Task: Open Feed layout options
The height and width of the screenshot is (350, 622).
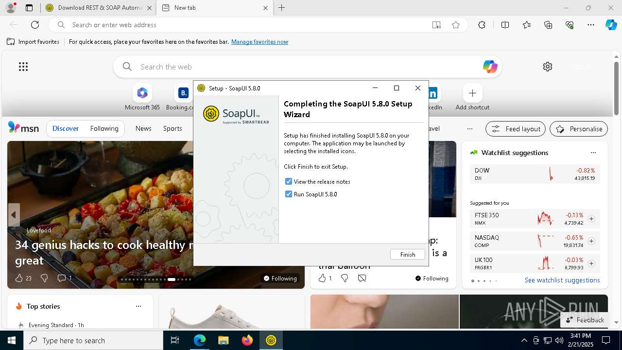Action: point(516,129)
